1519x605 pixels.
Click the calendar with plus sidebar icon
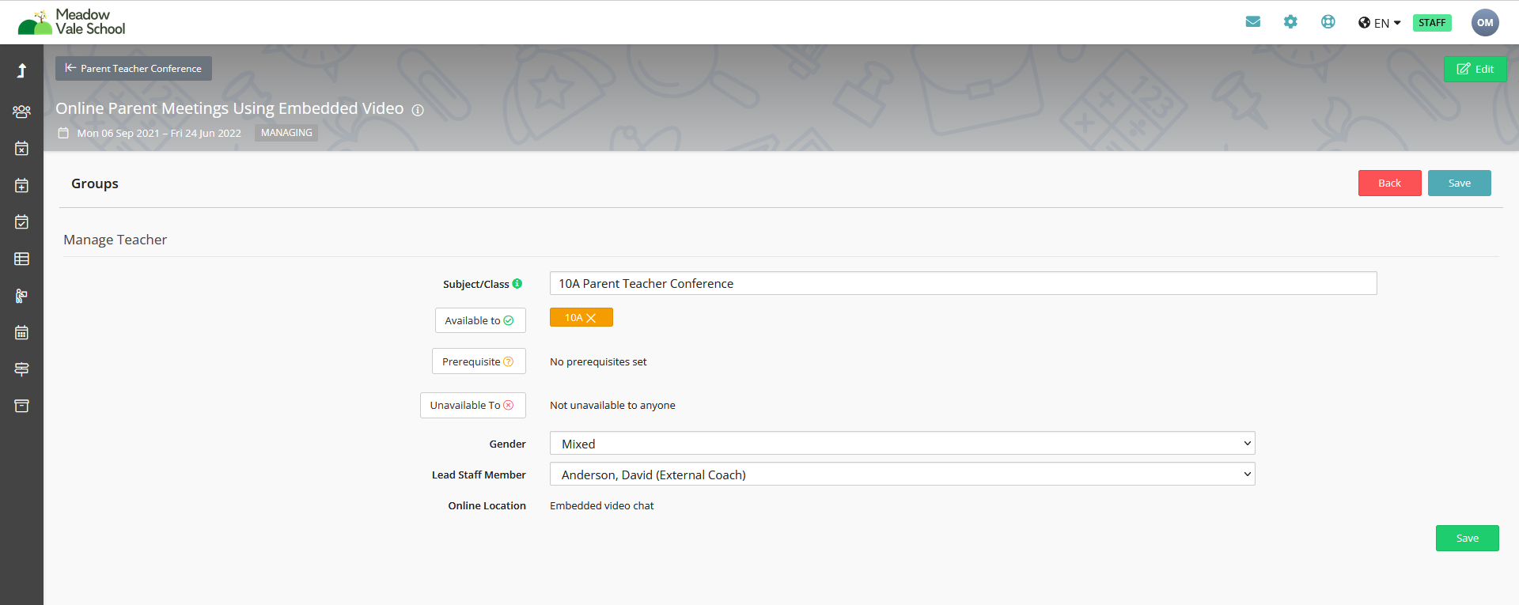pyautogui.click(x=21, y=185)
